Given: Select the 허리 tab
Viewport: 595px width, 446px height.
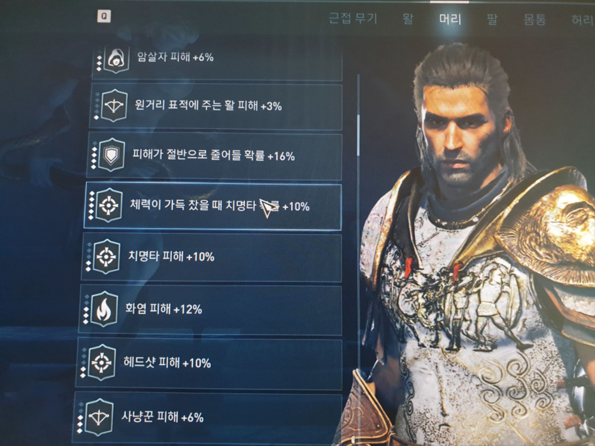Looking at the screenshot, I should [582, 20].
